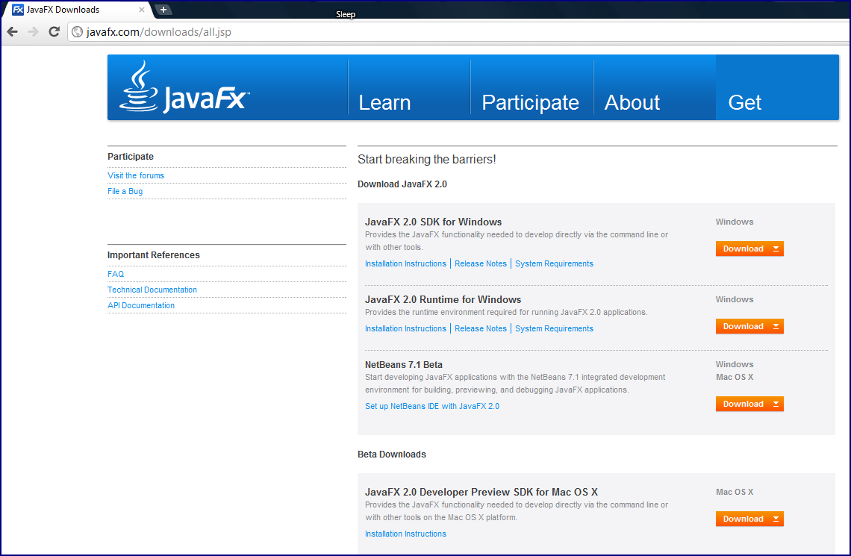Click the NetBeans 7.1 Beta title

click(403, 364)
